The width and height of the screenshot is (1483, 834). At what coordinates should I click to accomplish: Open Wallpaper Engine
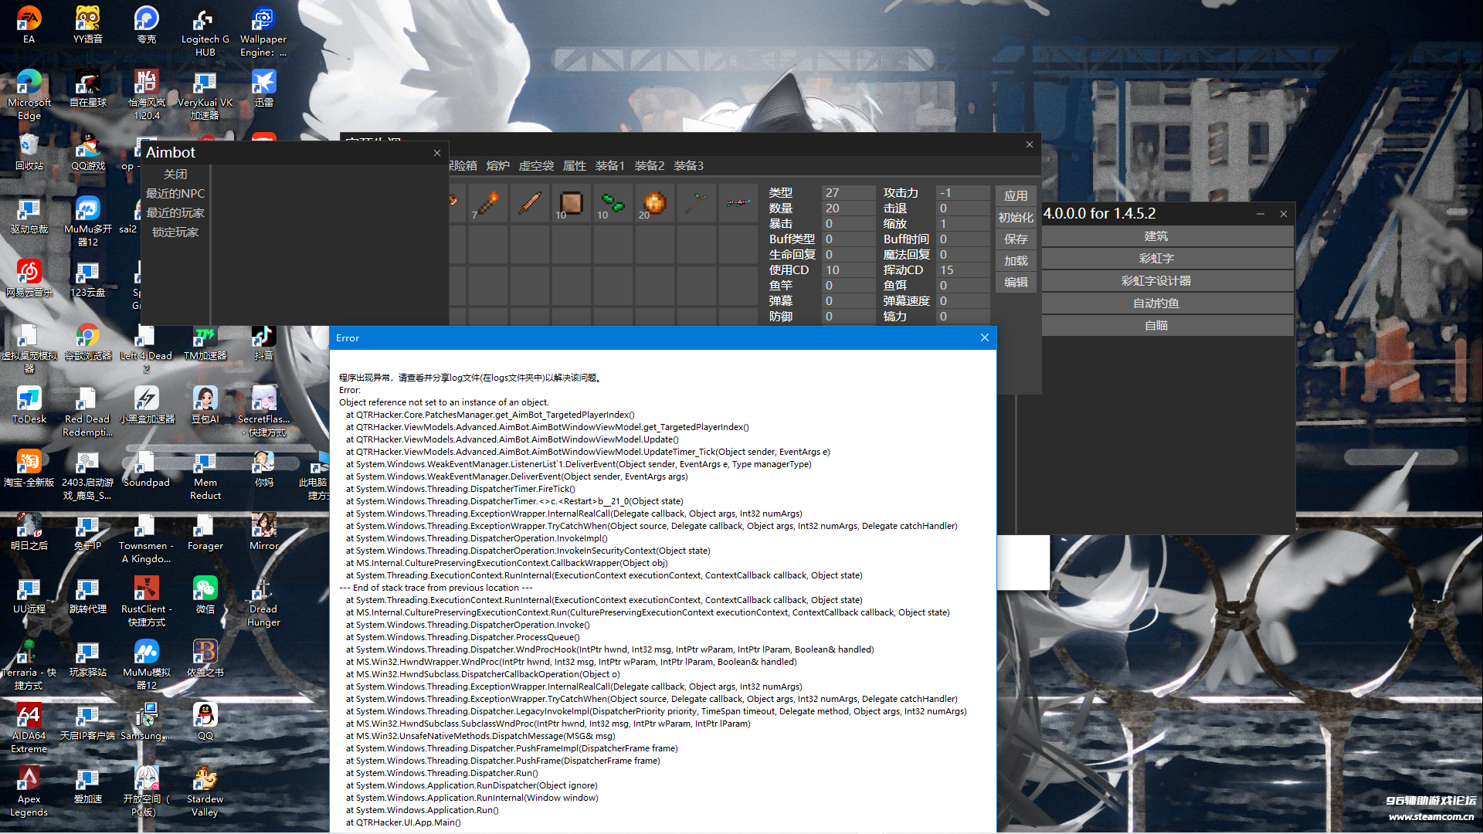pos(263,17)
